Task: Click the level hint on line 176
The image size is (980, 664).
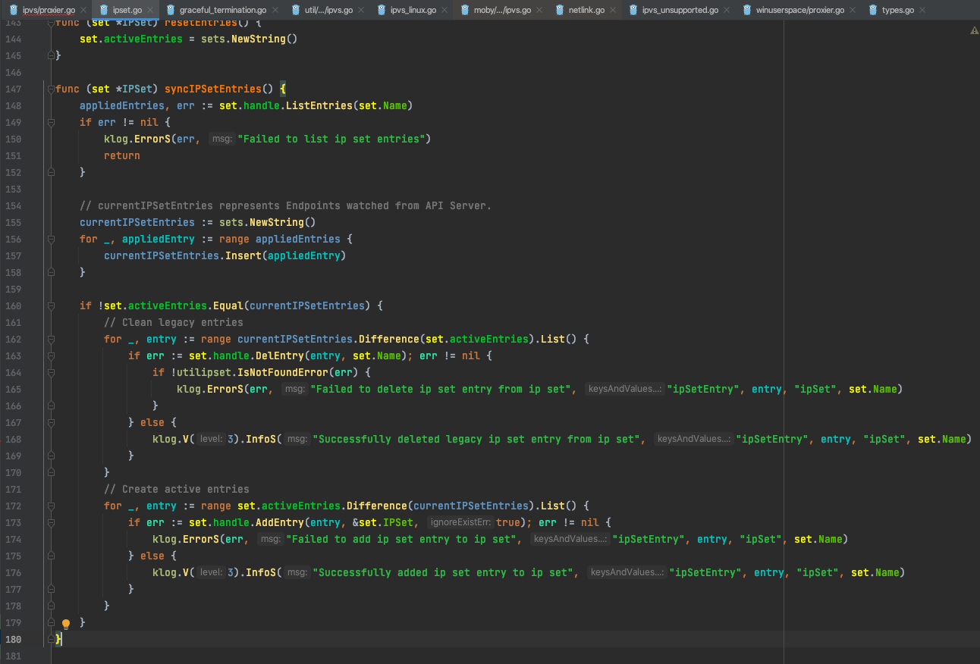Action: tap(212, 572)
